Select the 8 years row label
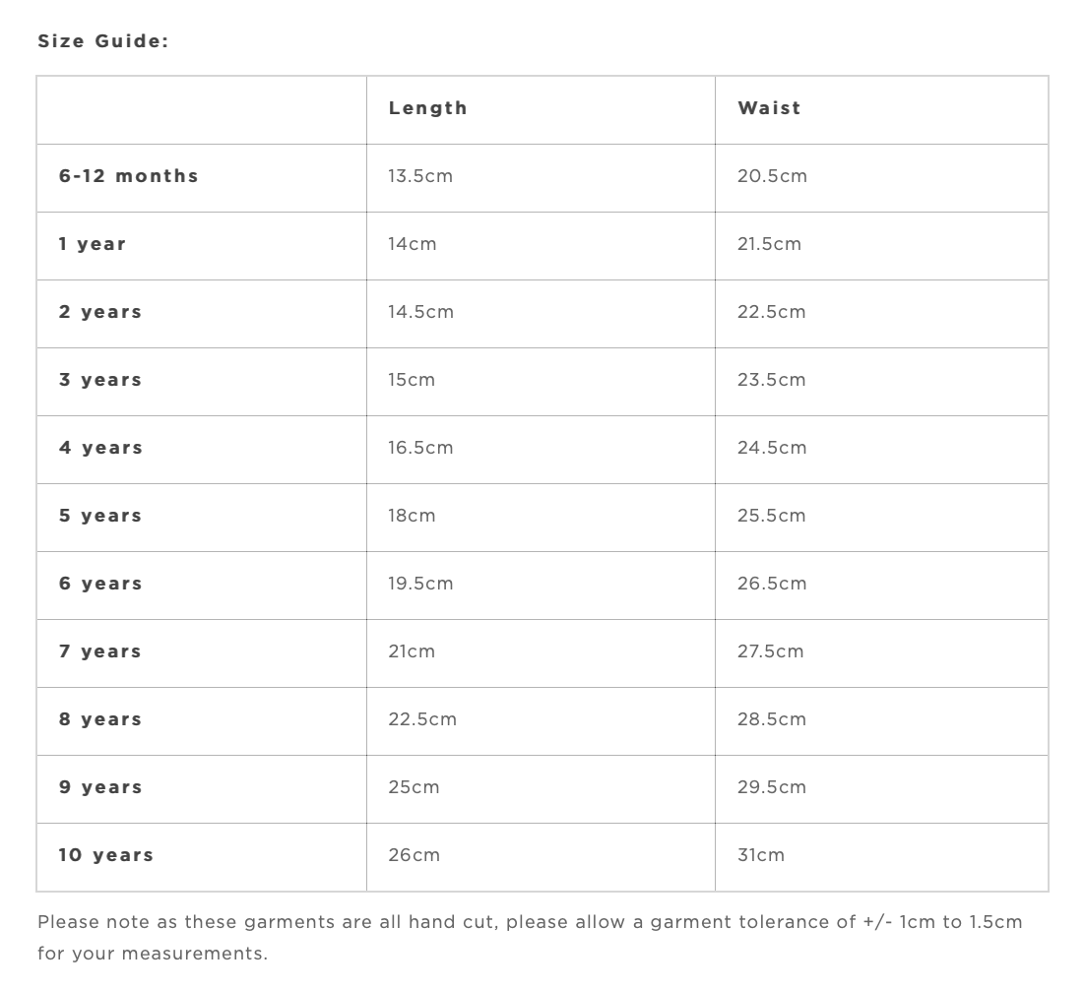The height and width of the screenshot is (990, 1085). [100, 719]
